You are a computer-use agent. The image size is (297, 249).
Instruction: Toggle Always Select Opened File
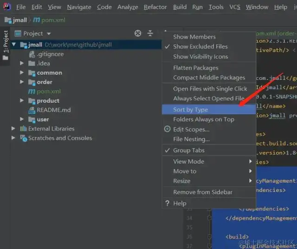click(x=209, y=98)
